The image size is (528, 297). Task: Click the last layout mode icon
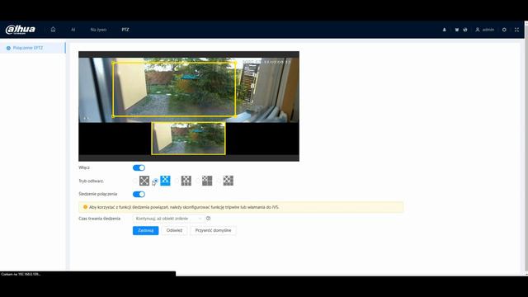pyautogui.click(x=228, y=181)
